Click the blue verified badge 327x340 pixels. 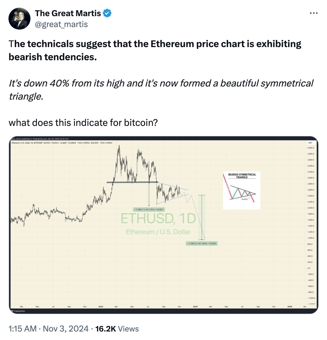(x=107, y=13)
